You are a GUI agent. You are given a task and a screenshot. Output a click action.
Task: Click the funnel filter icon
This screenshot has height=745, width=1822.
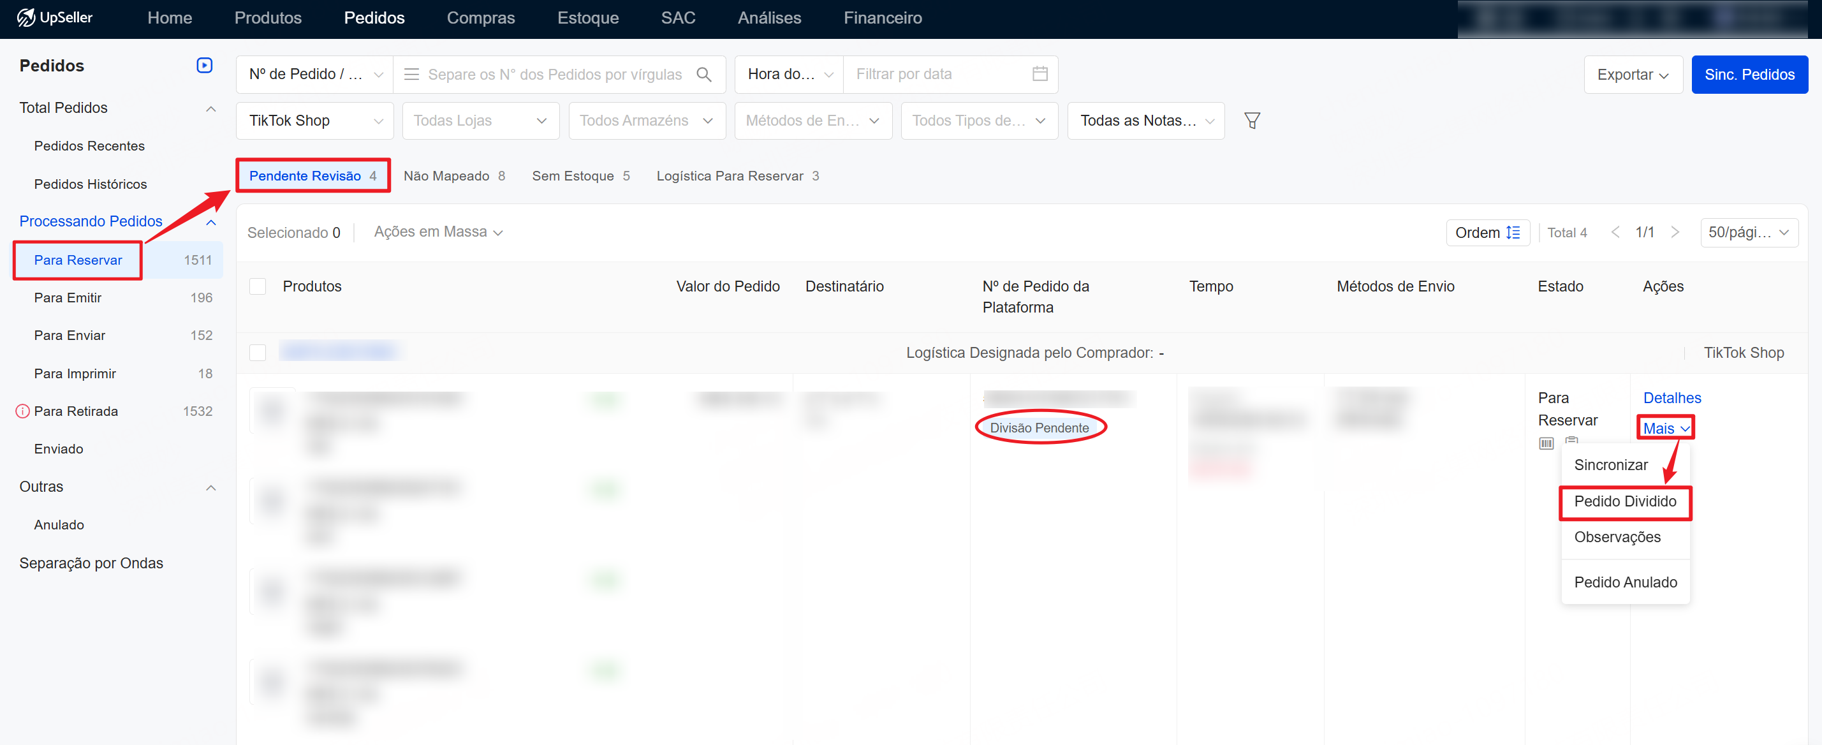(1252, 121)
